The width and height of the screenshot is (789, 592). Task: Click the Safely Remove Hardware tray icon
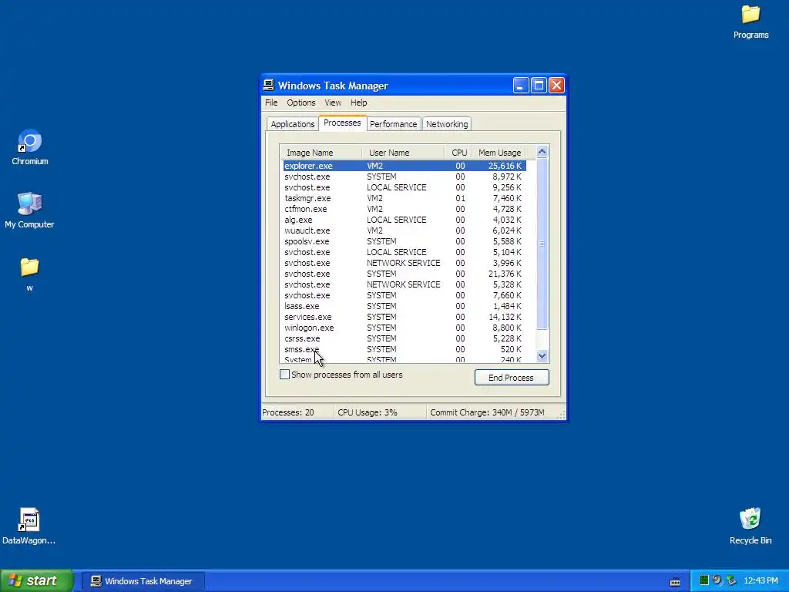pos(731,580)
